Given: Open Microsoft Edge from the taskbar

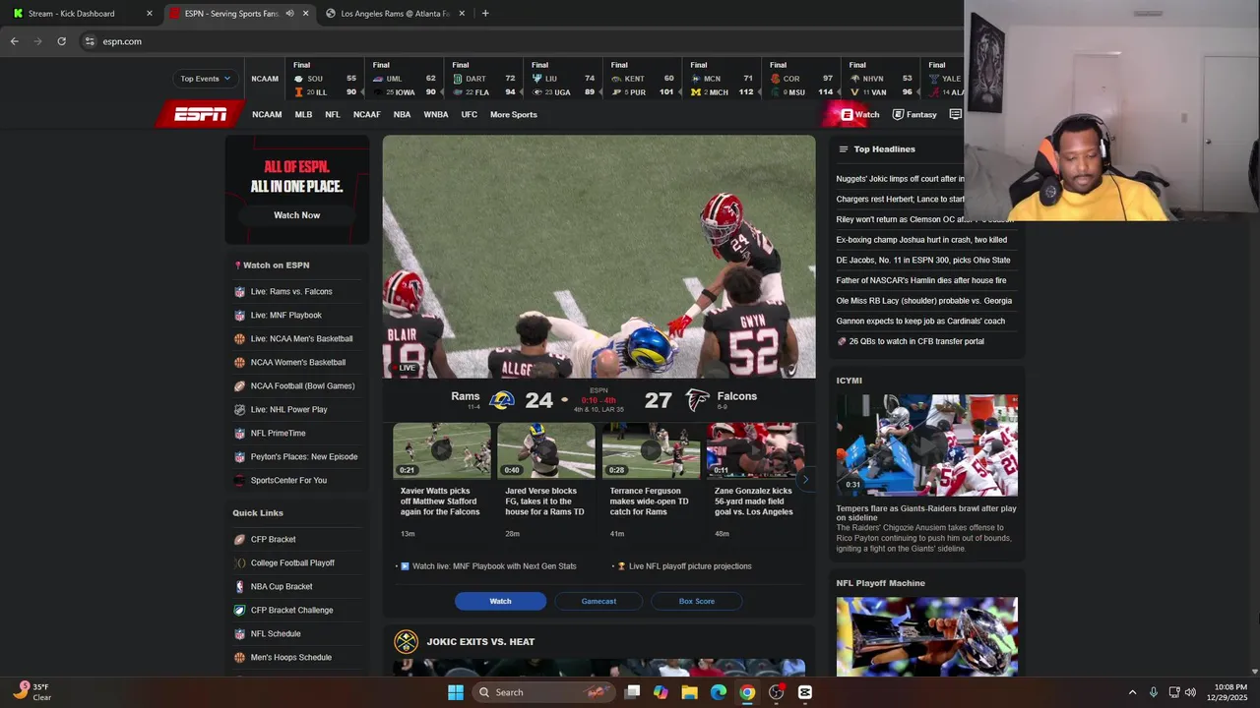Looking at the screenshot, I should tap(719, 692).
